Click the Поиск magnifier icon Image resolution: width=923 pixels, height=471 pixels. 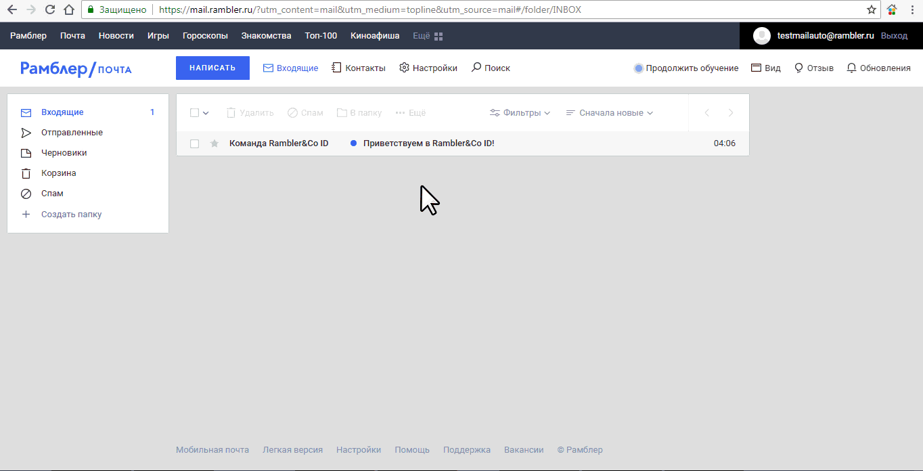(x=476, y=68)
